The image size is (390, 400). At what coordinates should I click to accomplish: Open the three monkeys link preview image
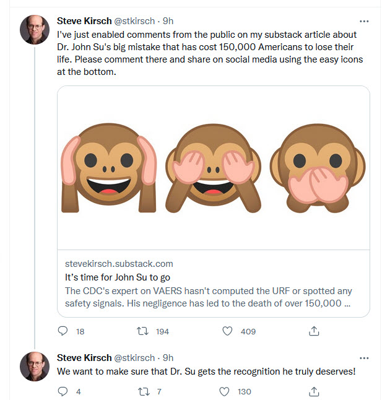tap(214, 168)
